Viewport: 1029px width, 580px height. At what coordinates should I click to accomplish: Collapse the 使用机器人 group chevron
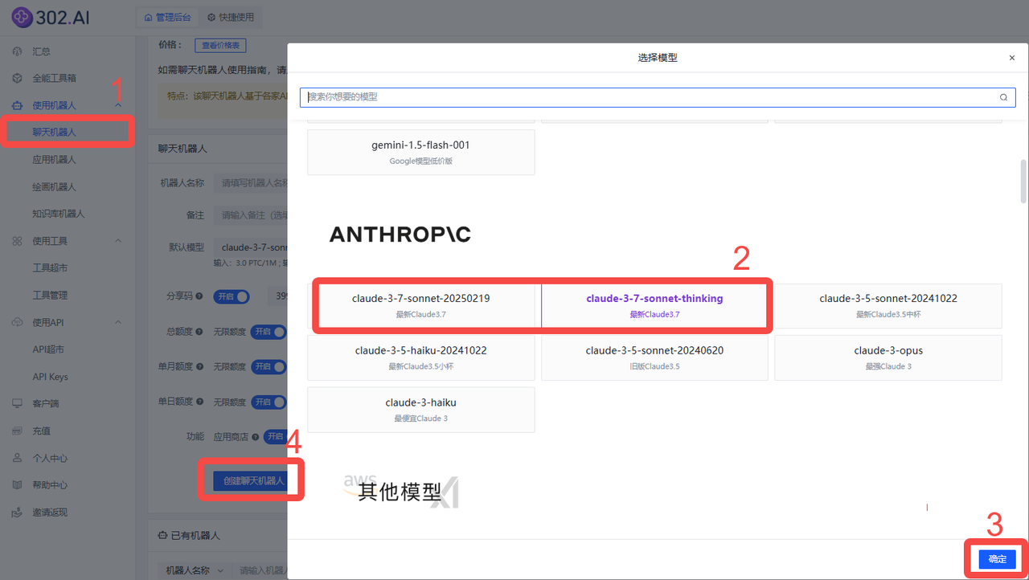click(118, 105)
